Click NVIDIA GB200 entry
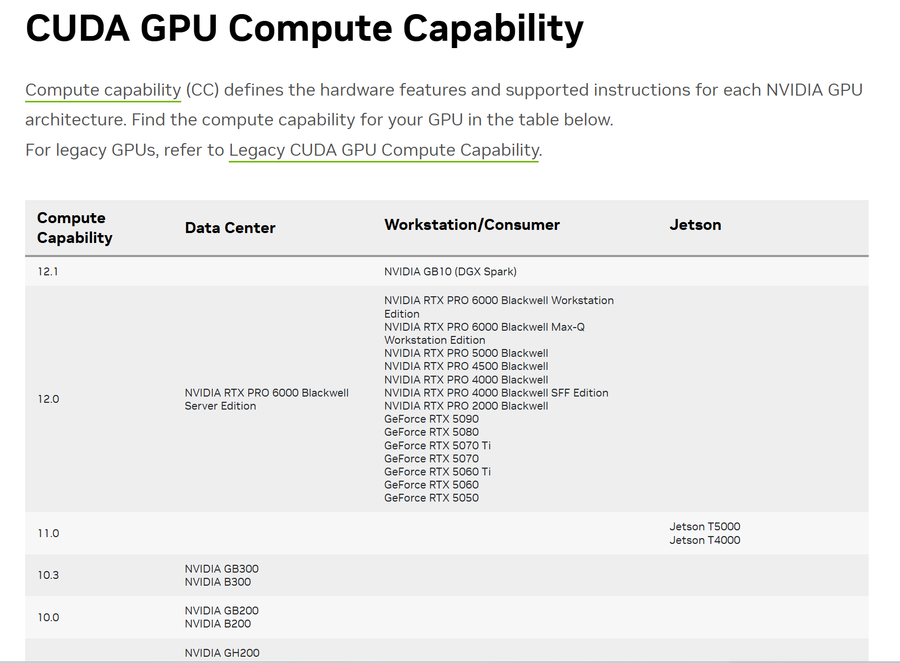900x663 pixels. [x=222, y=611]
